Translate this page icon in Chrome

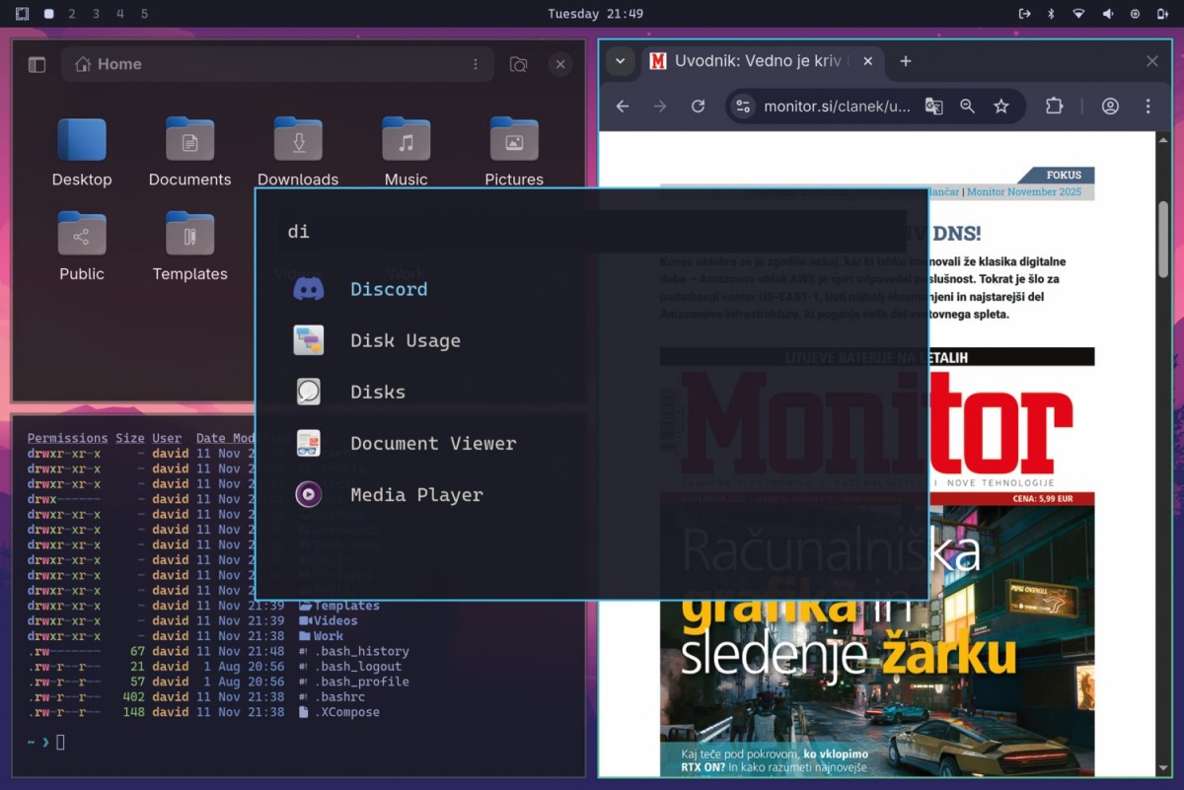(933, 107)
